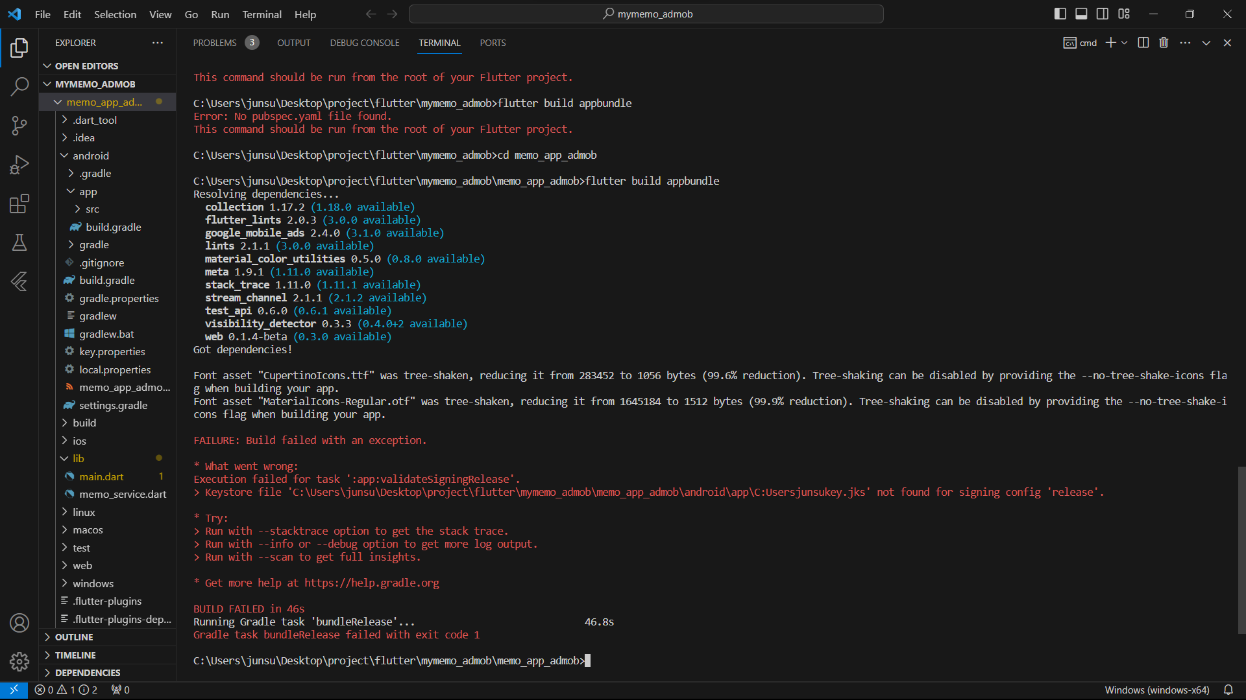Expand the DEPENDENCIES section
The image size is (1246, 700).
[x=108, y=673]
